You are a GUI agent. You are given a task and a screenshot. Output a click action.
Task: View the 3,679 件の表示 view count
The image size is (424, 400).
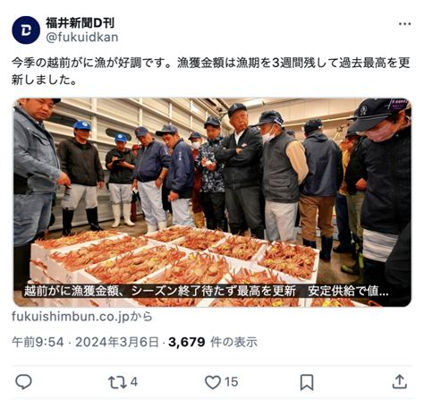tap(213, 342)
